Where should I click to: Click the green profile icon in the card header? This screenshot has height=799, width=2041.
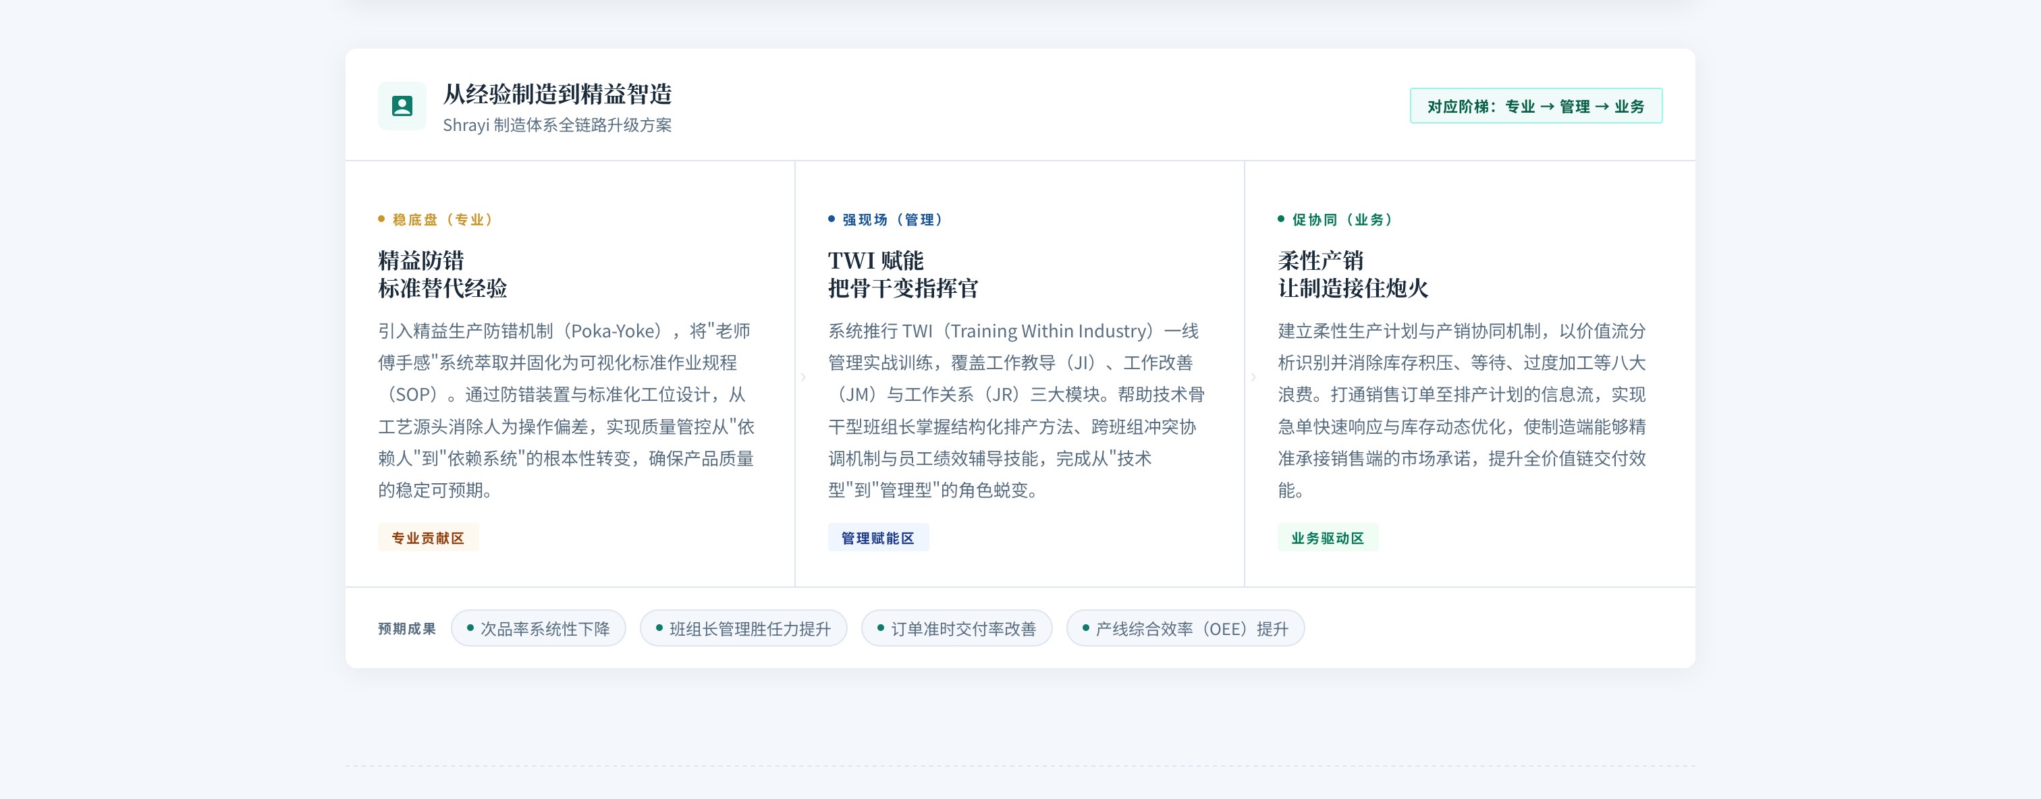(x=402, y=106)
